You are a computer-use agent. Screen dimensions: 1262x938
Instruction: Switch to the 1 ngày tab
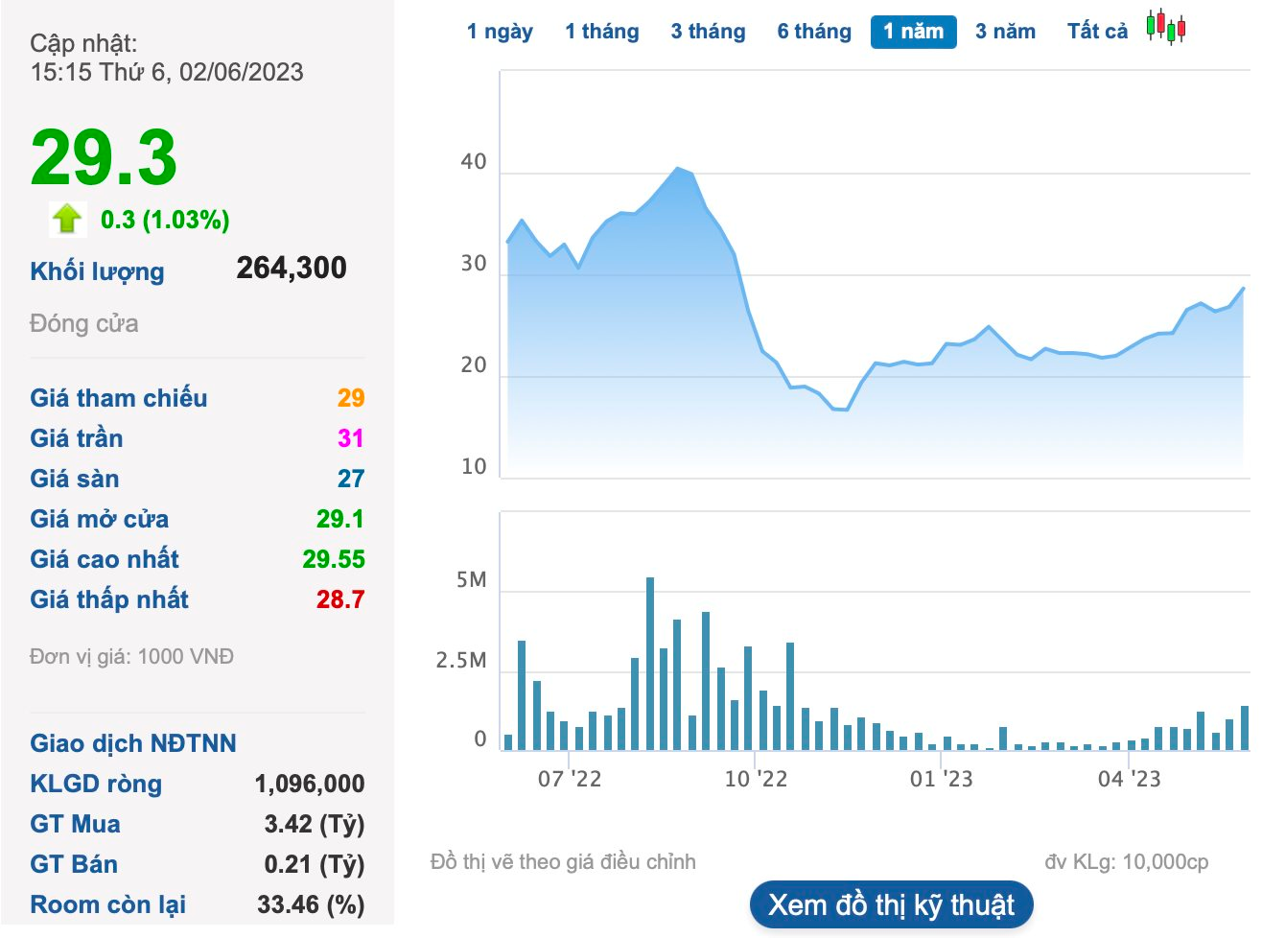[500, 32]
